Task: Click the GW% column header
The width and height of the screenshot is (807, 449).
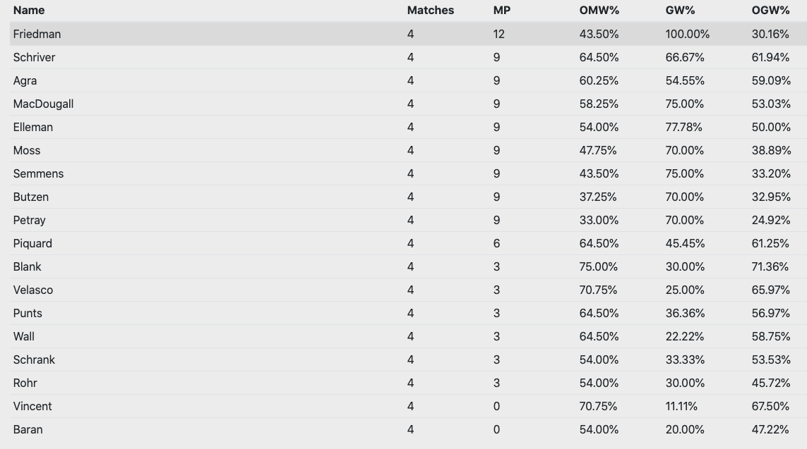Action: coord(680,11)
